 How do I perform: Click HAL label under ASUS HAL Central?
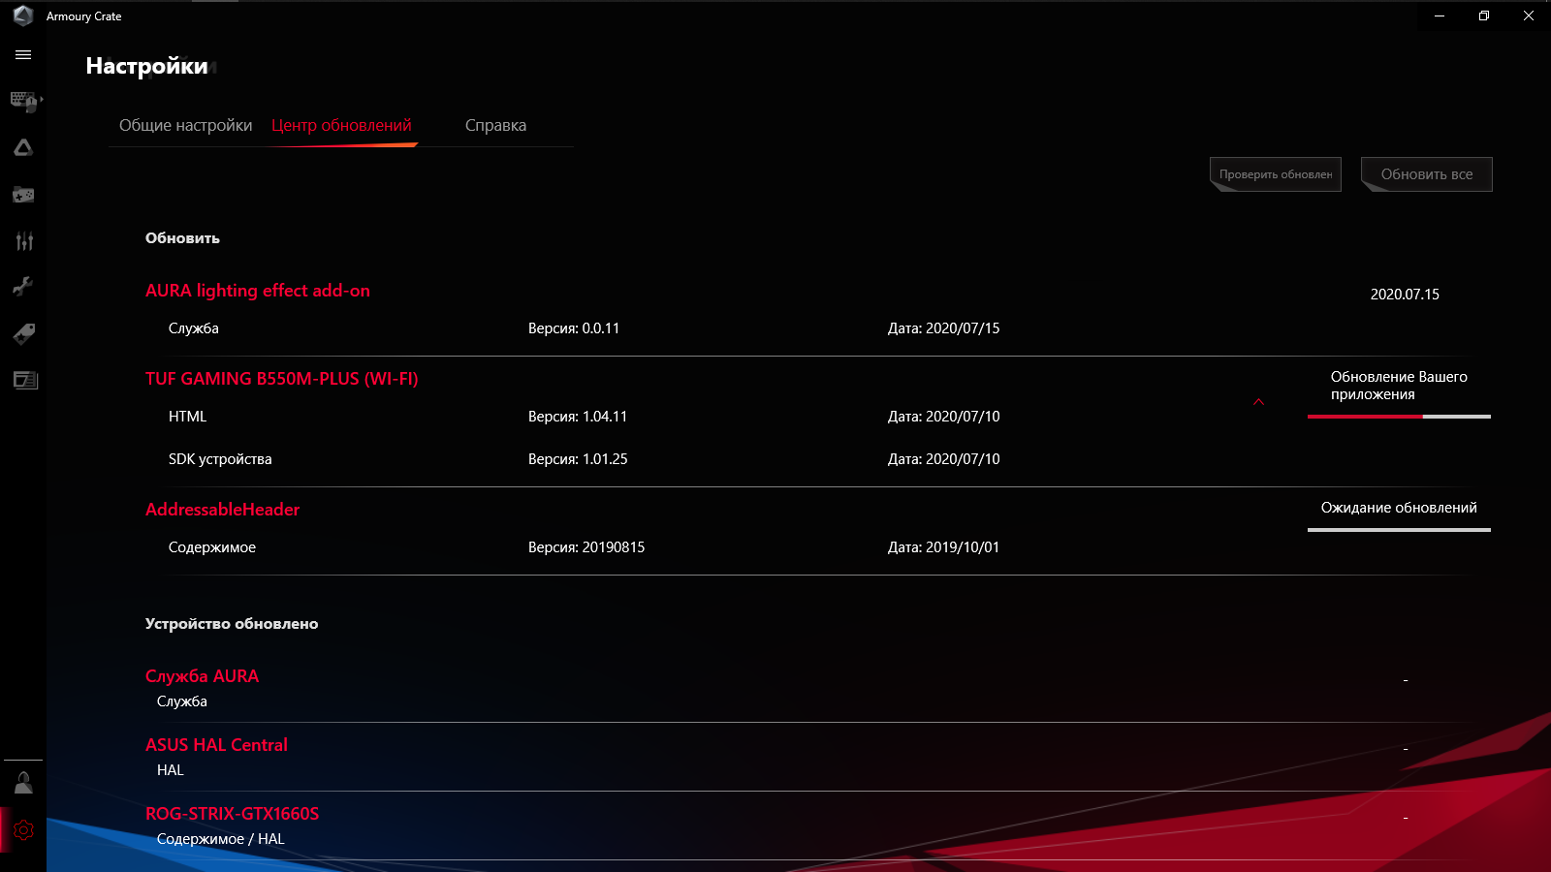(x=171, y=770)
